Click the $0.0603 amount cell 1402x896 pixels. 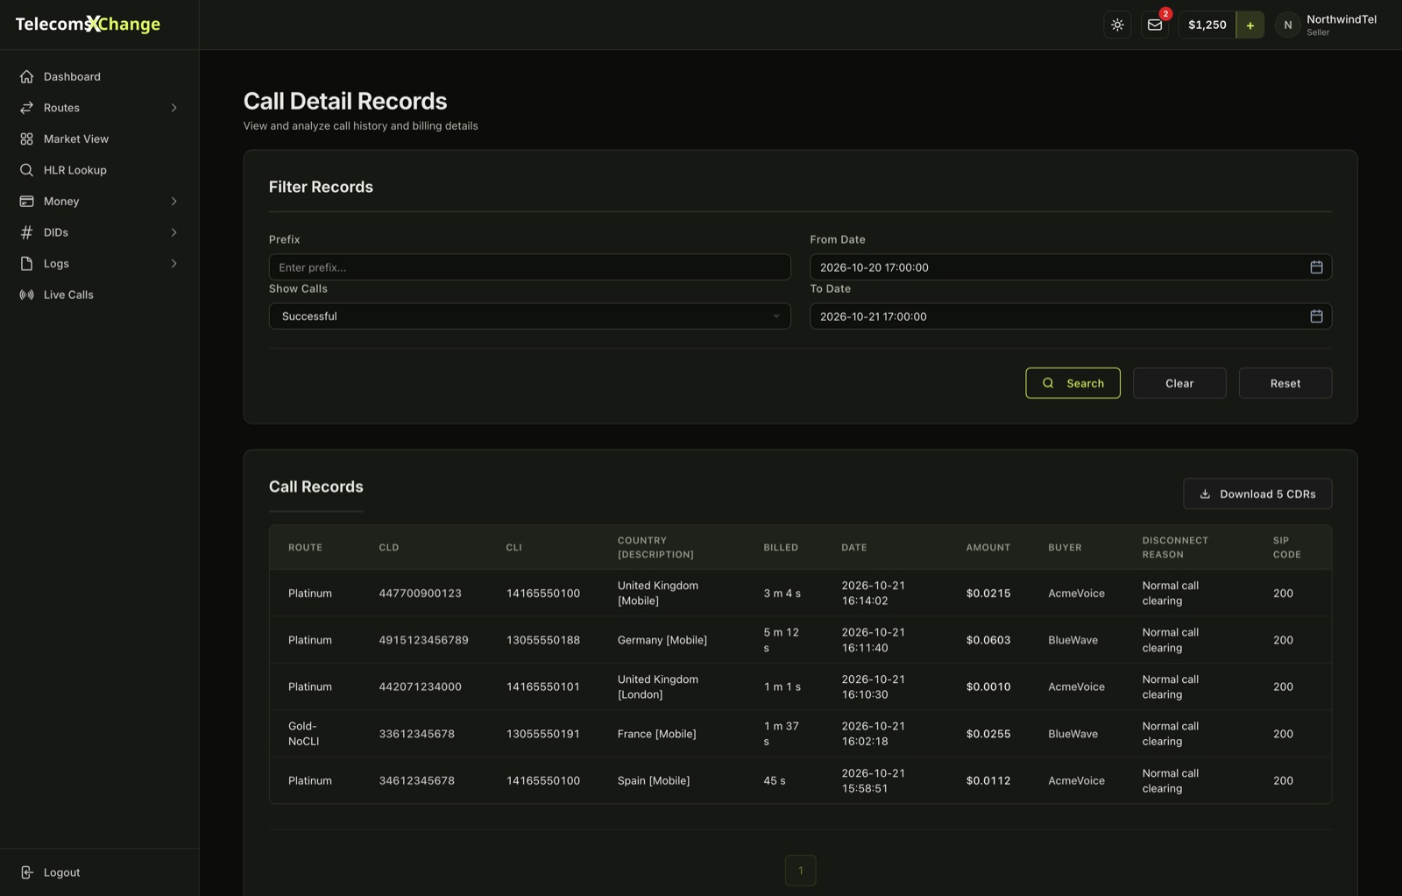(x=988, y=640)
